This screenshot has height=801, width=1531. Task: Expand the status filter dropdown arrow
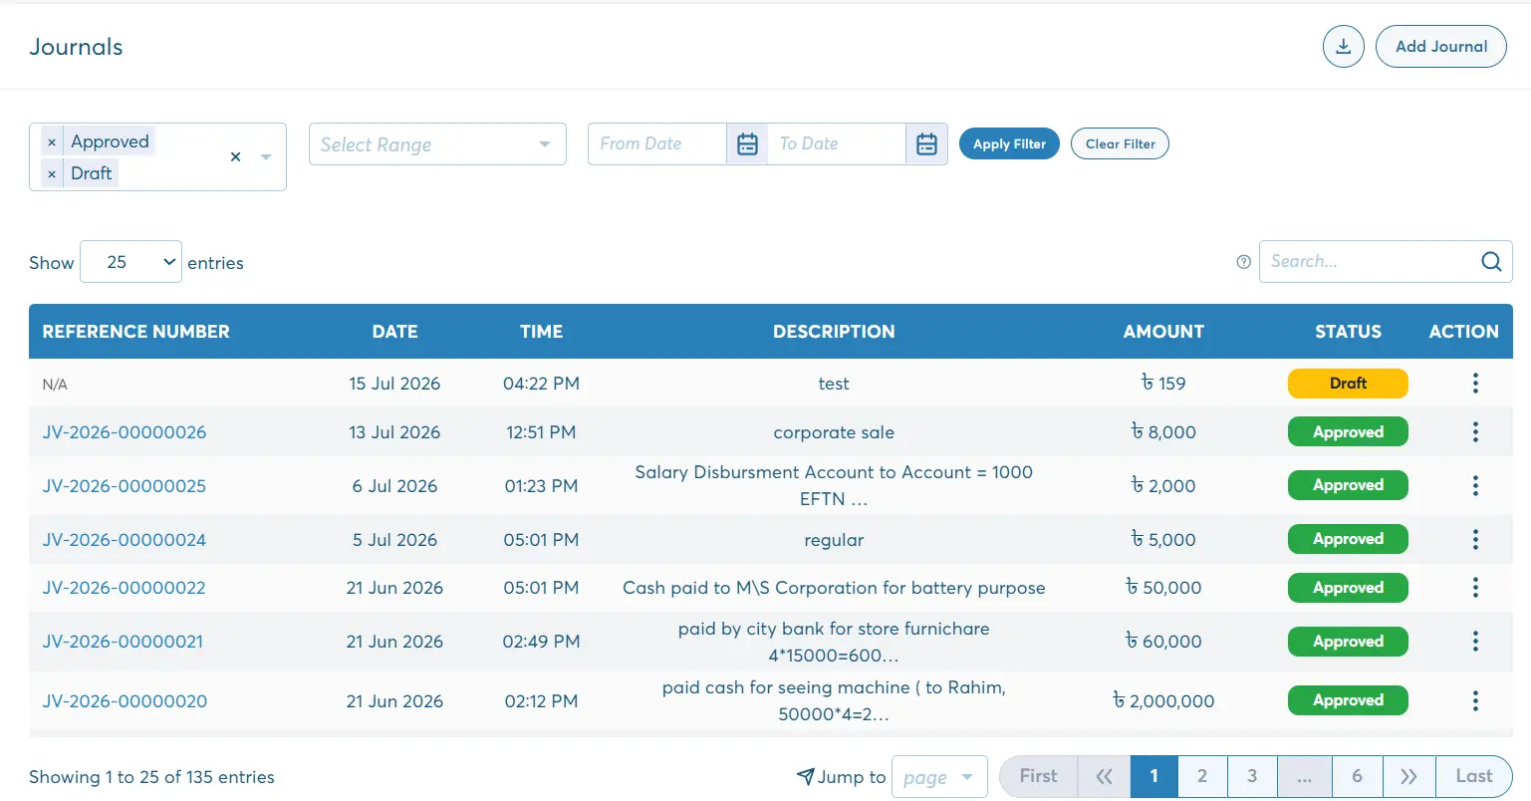tap(266, 157)
